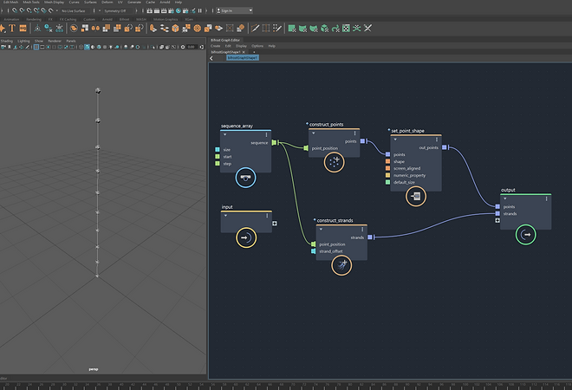572x390 pixels.
Task: Open the Display menu in Bifrost Graph Editor
Action: (x=241, y=46)
